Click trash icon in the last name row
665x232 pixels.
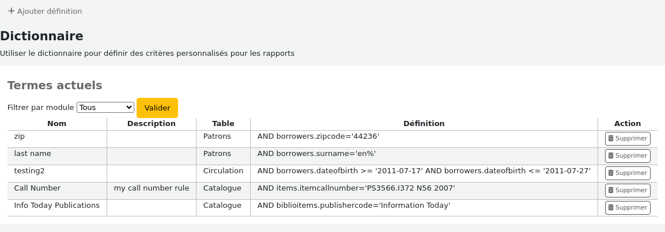click(x=611, y=156)
